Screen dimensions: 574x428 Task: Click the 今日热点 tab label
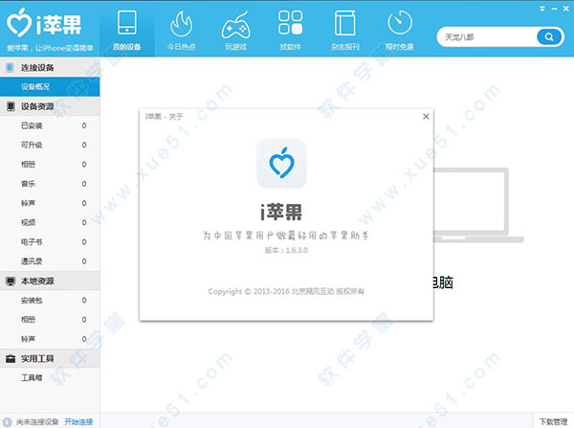(181, 47)
